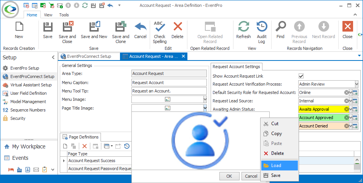The width and height of the screenshot is (363, 183).
Task: Open the Request Lead Source dropdown arrow
Action: (x=350, y=101)
